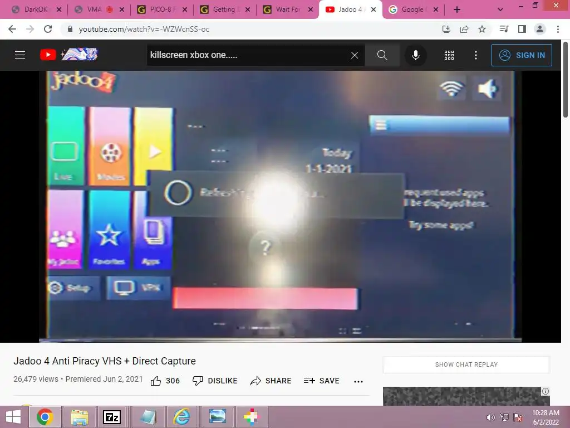The image size is (570, 428).
Task: Show chat replay
Action: tap(466, 364)
